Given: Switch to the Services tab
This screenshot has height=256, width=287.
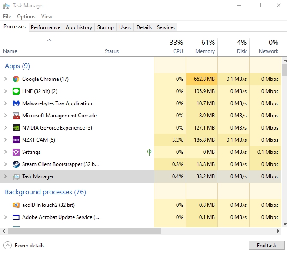Looking at the screenshot, I should [x=166, y=27].
